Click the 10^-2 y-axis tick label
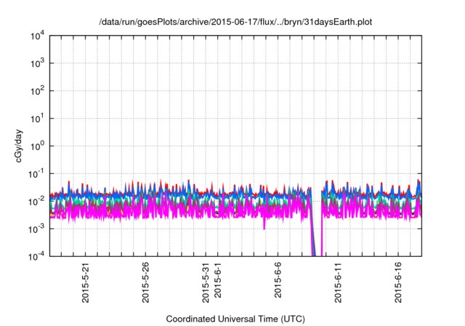This screenshot has height=326, width=465. tap(38, 201)
